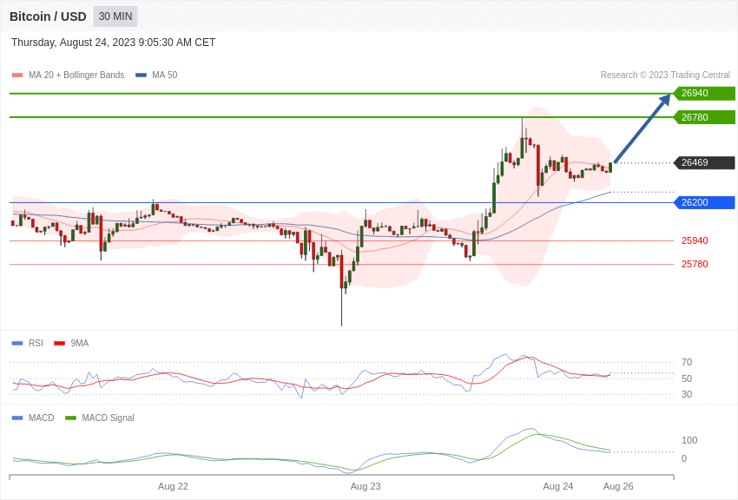
Task: Click the MA 20 + Bollinger Bands legend label
Action: [76, 75]
